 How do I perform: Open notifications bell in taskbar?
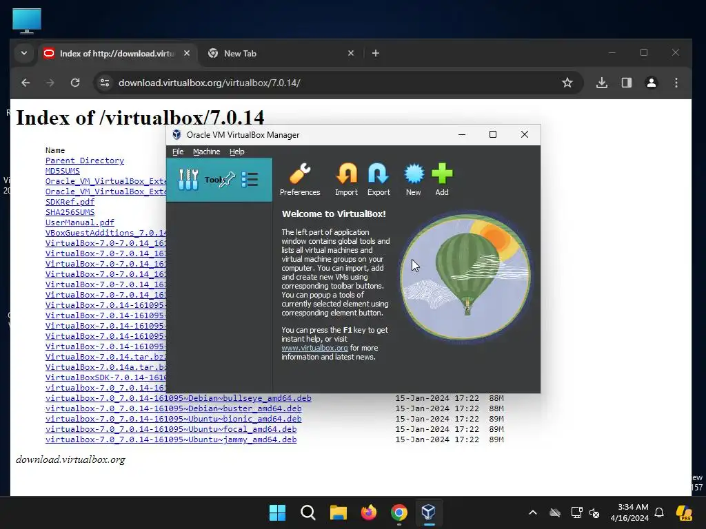coord(659,512)
